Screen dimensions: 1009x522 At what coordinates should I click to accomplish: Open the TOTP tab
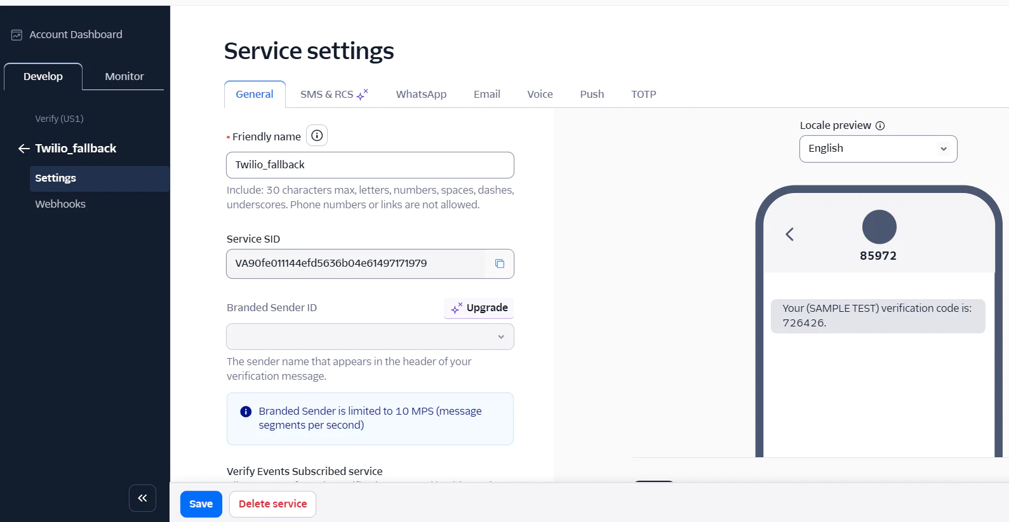click(x=643, y=94)
